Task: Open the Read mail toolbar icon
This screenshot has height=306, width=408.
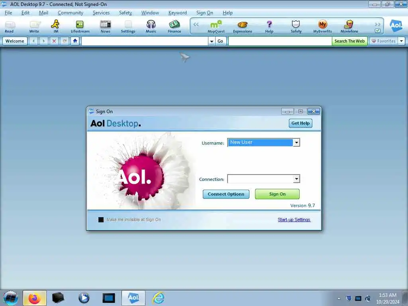Action: (x=10, y=27)
